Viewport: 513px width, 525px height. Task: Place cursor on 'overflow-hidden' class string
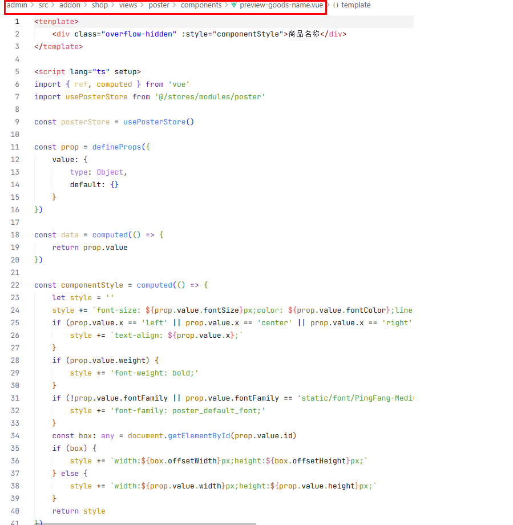click(x=139, y=34)
